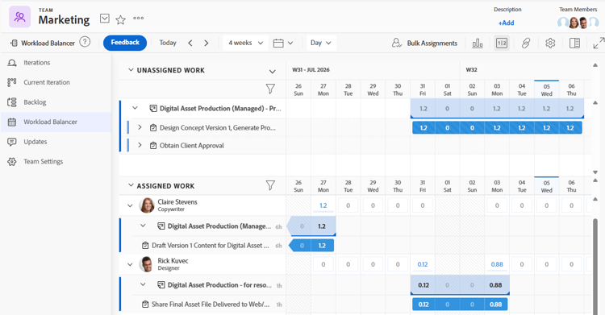This screenshot has height=315, width=605.
Task: Click +Add under Description
Action: [x=506, y=23]
